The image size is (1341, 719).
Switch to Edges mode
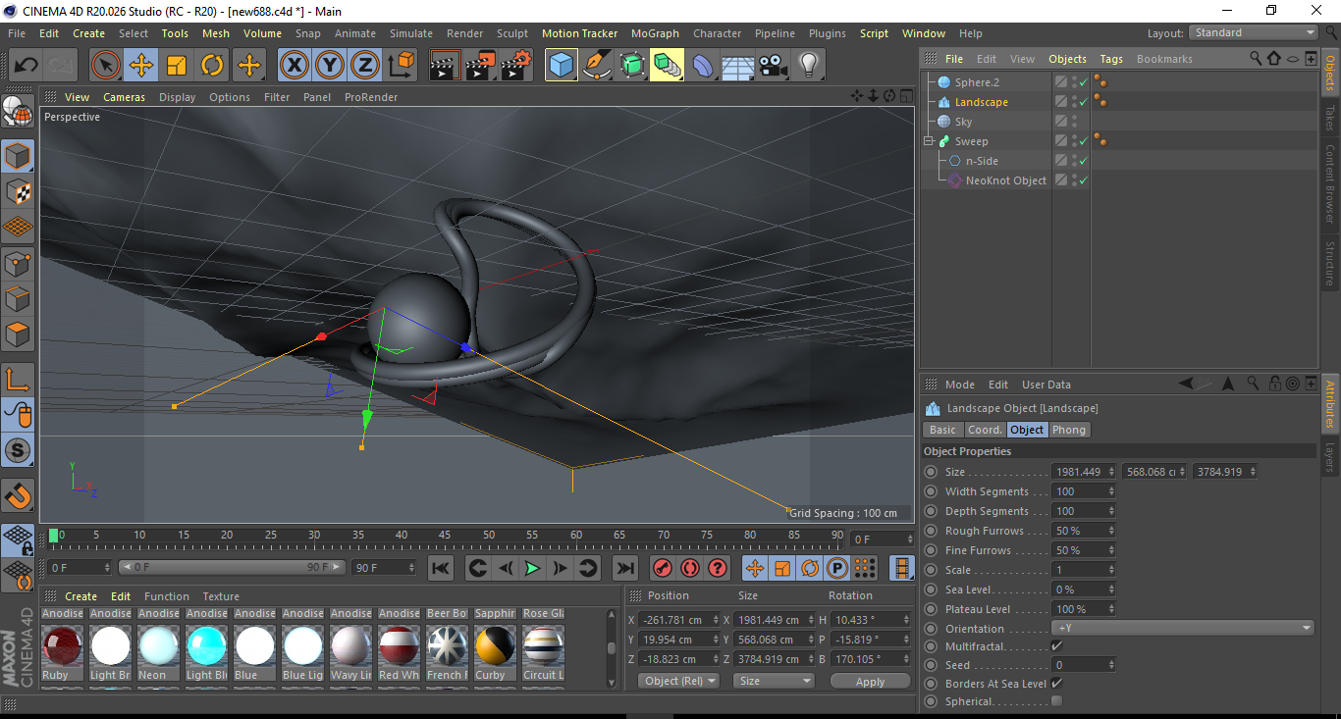click(x=18, y=298)
